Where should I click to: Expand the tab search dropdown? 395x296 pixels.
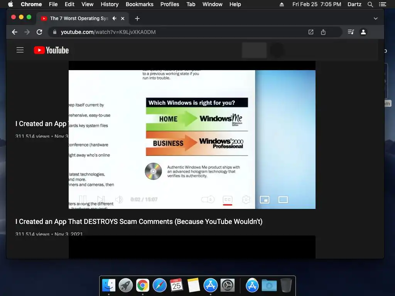click(376, 18)
